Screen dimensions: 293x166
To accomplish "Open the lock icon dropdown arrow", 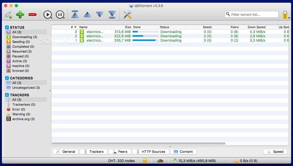I will pos(289,18).
